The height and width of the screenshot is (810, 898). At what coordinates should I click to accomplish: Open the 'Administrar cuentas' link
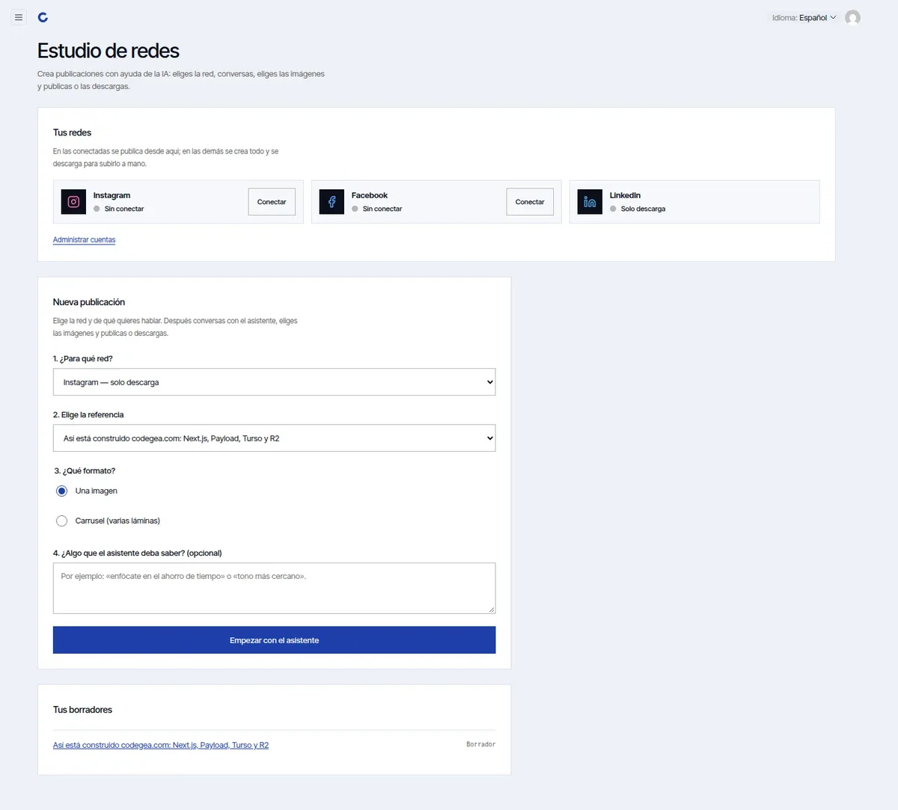pyautogui.click(x=84, y=240)
